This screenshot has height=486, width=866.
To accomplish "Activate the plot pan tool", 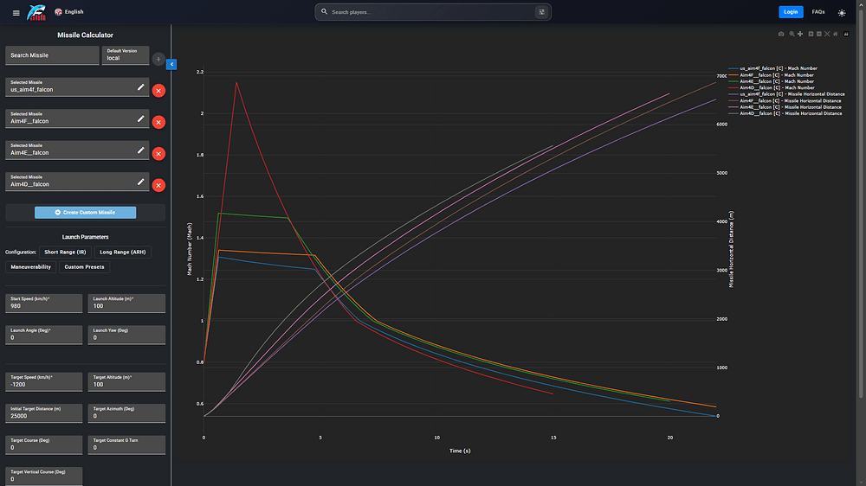I will coord(800,34).
